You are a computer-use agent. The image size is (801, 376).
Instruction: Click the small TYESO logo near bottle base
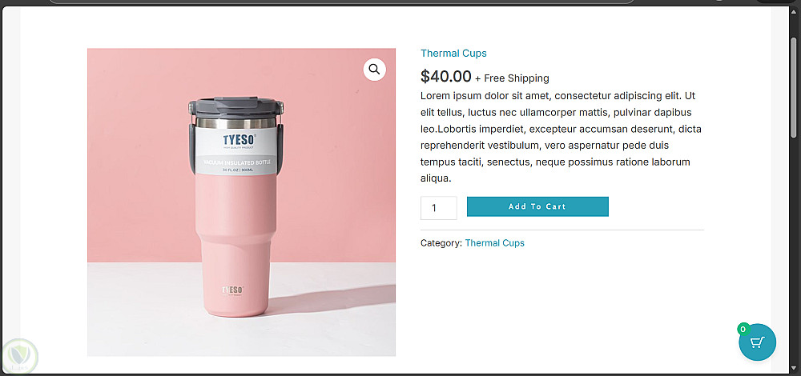tap(232, 290)
